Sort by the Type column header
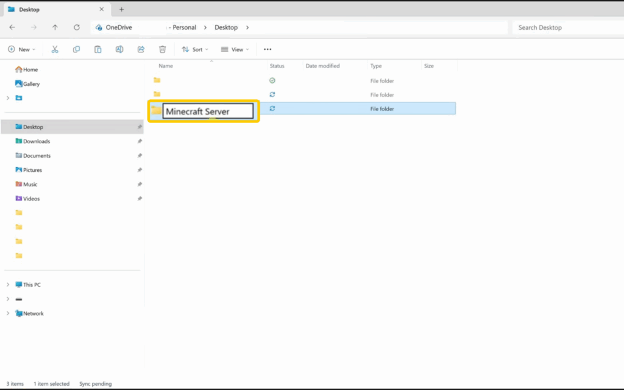Image resolution: width=624 pixels, height=390 pixels. tap(376, 66)
